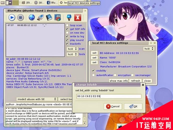Screen dimensions: 173x130
Task: Click the chip: Cambridge Silicon Radio line
Action: coord(39,76)
